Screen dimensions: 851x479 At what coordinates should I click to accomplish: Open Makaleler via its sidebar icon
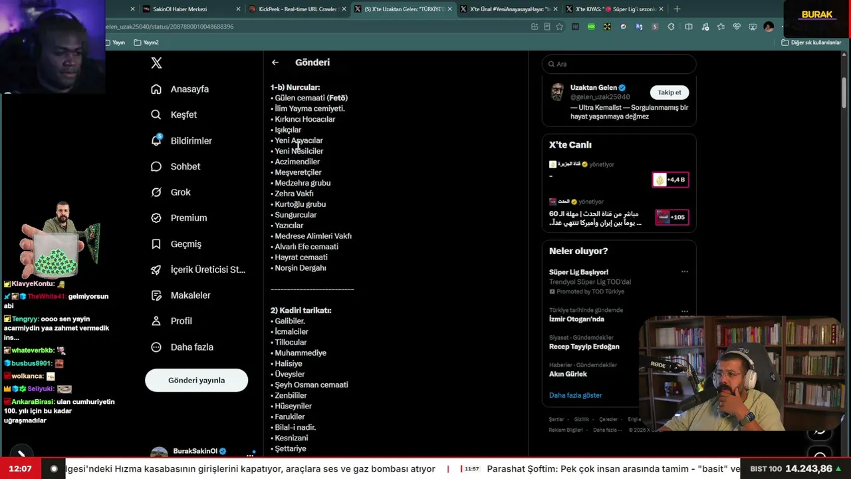click(x=156, y=295)
